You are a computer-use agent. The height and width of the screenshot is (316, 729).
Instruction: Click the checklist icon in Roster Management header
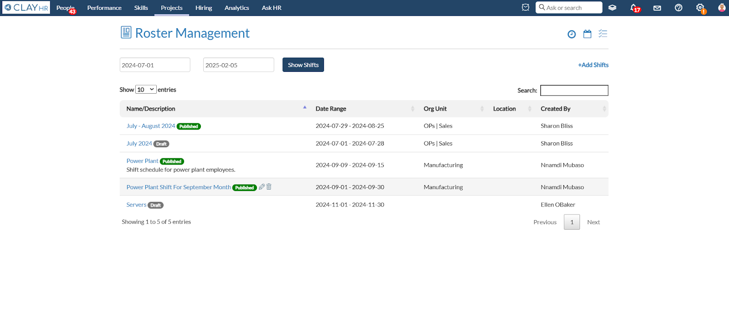point(603,34)
